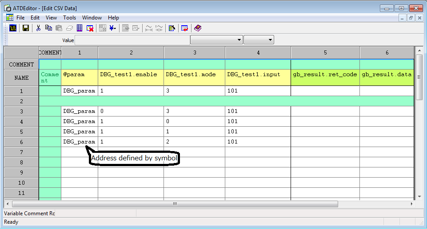Image resolution: width=427 pixels, height=229 pixels.
Task: Click the @param cell
Action: (80, 78)
